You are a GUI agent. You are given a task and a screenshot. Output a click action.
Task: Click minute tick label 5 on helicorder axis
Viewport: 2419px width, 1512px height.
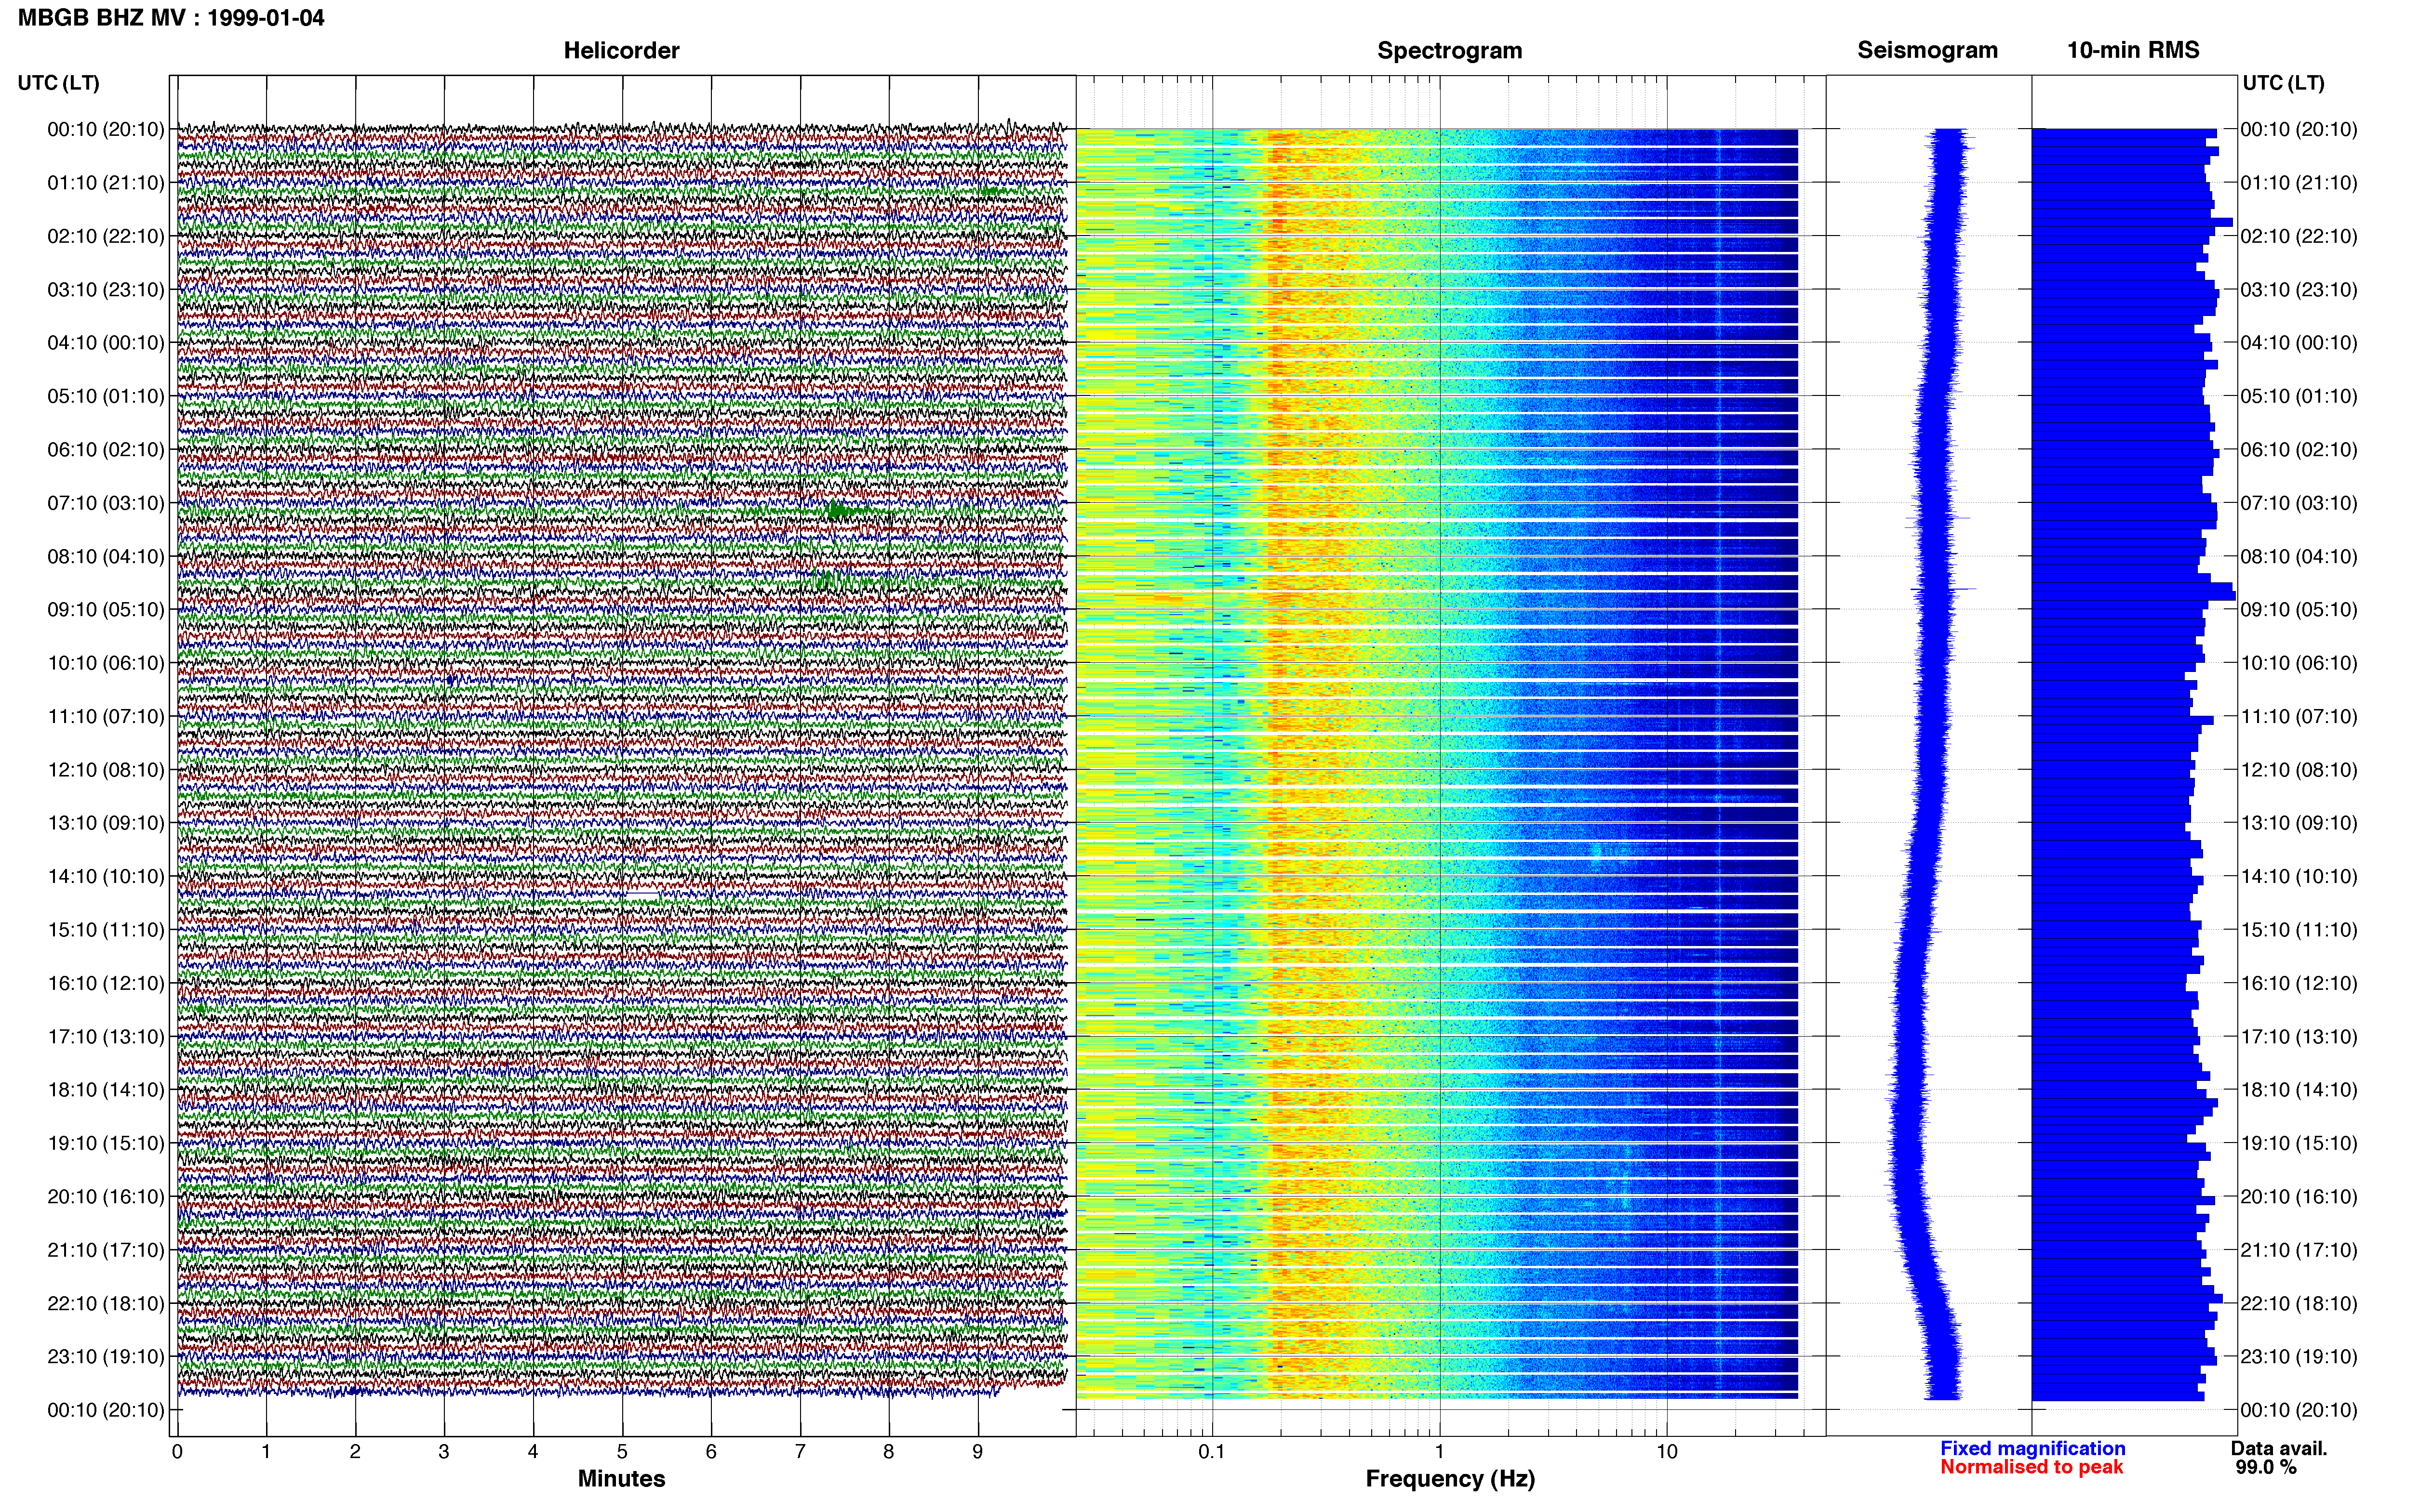(622, 1452)
